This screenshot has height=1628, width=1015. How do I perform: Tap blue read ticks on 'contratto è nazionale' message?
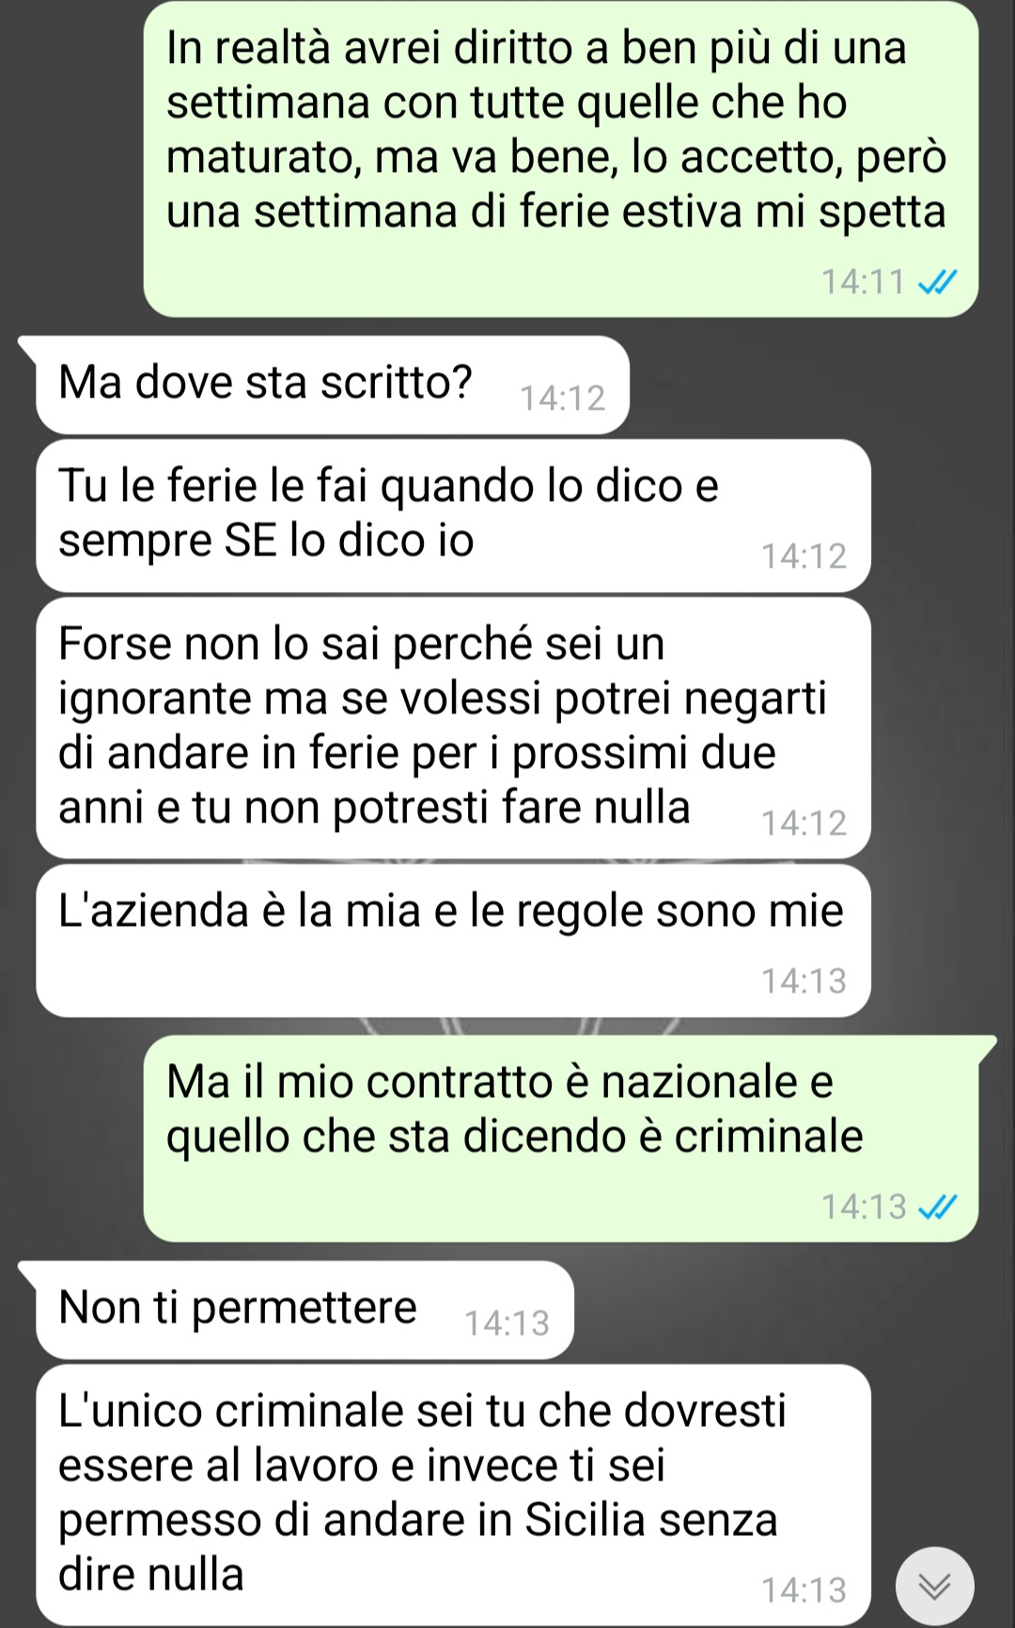point(937,1206)
